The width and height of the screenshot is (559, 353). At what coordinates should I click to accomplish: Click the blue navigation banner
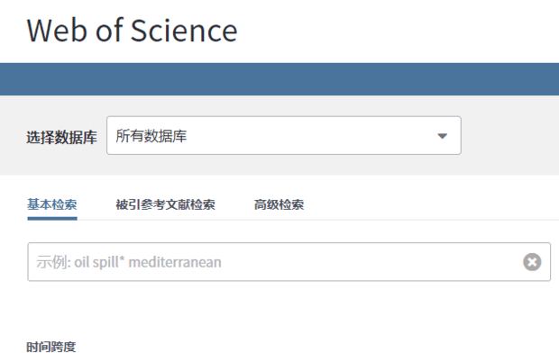[x=279, y=79]
